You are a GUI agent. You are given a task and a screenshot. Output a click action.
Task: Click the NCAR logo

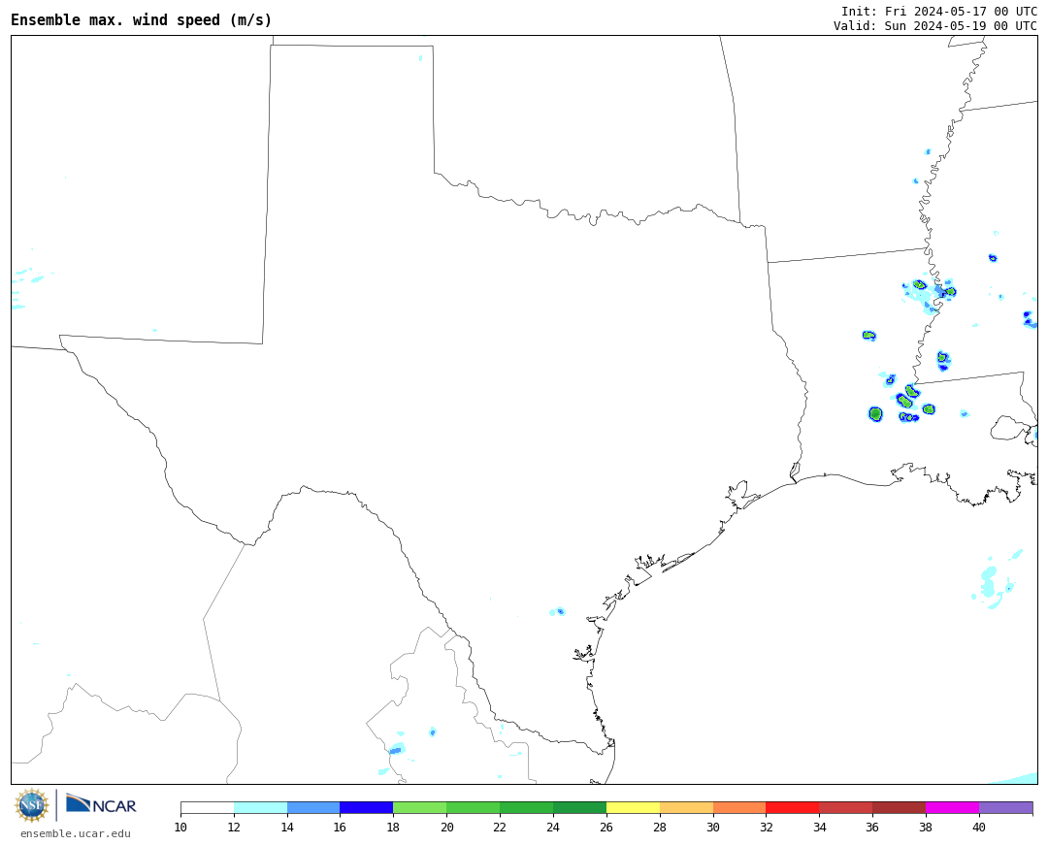(101, 804)
